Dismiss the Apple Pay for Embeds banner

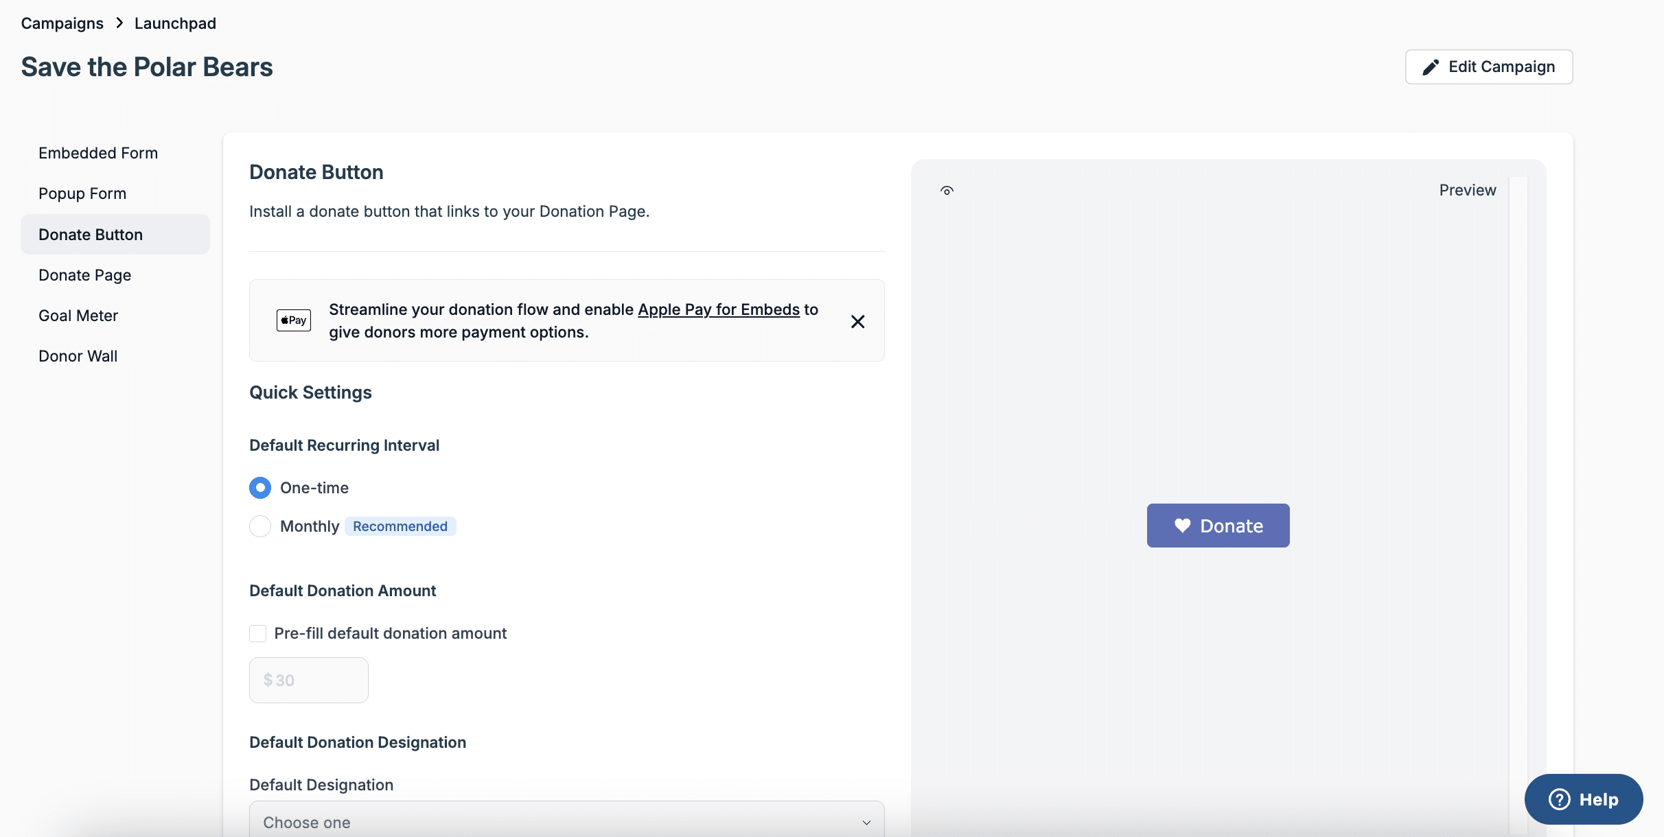point(857,321)
